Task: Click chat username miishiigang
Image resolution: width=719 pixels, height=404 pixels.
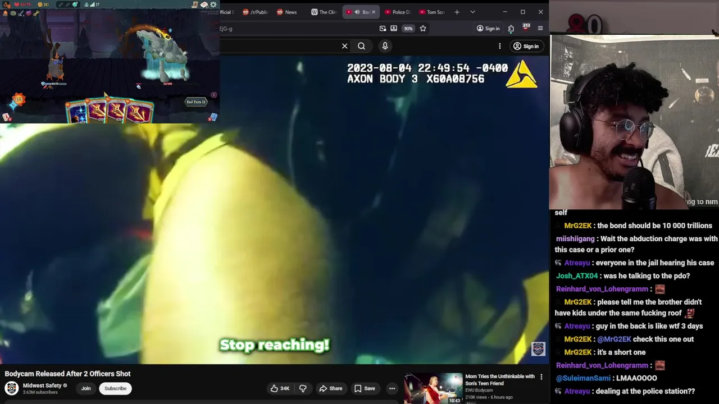Action: (575, 238)
